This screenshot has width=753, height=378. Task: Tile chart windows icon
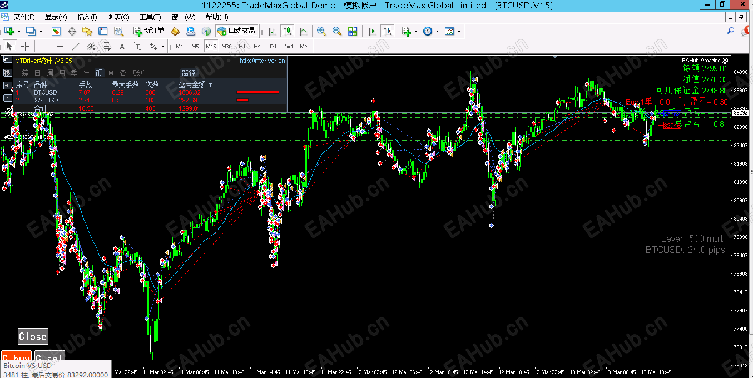(x=353, y=31)
